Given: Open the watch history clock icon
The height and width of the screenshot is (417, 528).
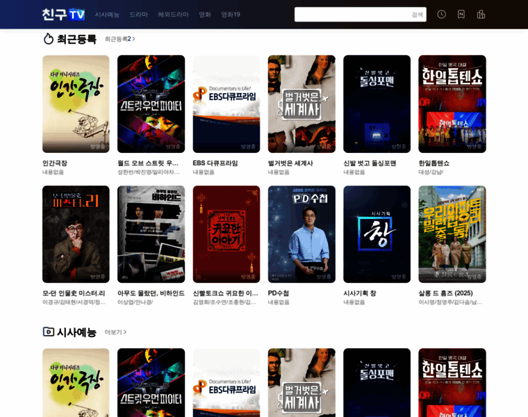Looking at the screenshot, I should [x=441, y=14].
